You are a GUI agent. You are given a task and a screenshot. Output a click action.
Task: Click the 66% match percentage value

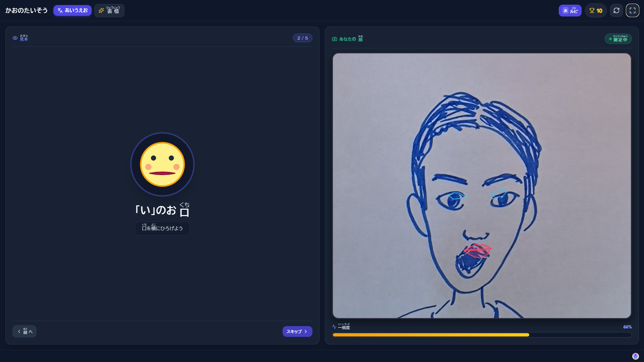pyautogui.click(x=627, y=327)
